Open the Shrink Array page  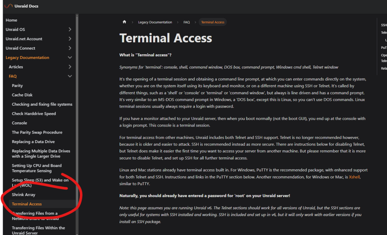pos(24,194)
